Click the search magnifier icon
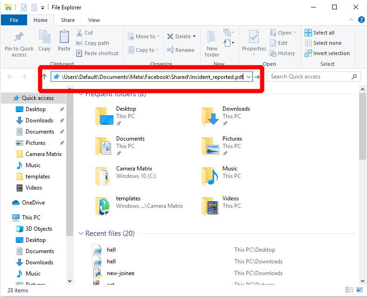The width and height of the screenshot is (368, 297). tap(354, 77)
